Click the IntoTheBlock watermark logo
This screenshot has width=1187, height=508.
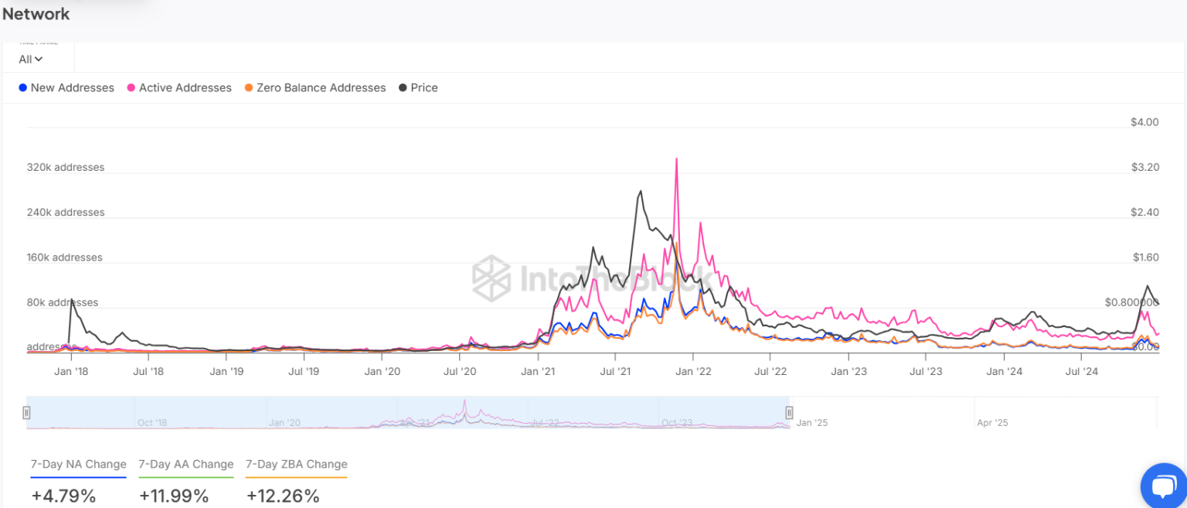coord(491,278)
